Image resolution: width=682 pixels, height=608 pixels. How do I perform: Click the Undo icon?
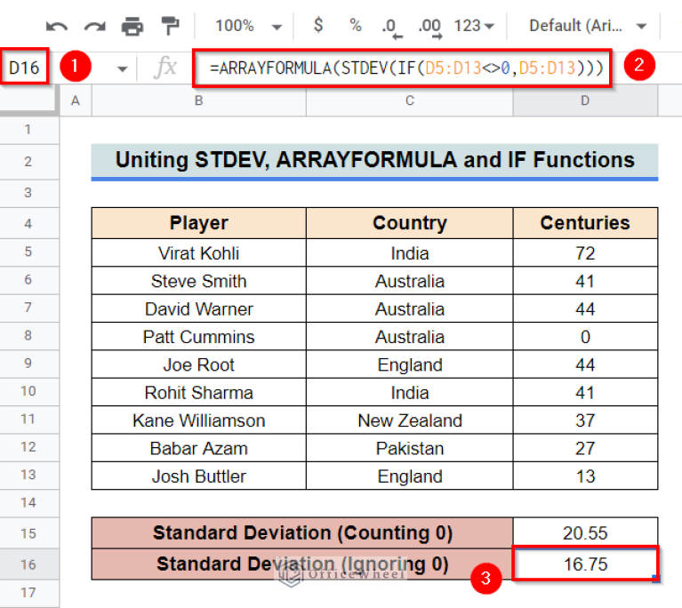tap(57, 26)
